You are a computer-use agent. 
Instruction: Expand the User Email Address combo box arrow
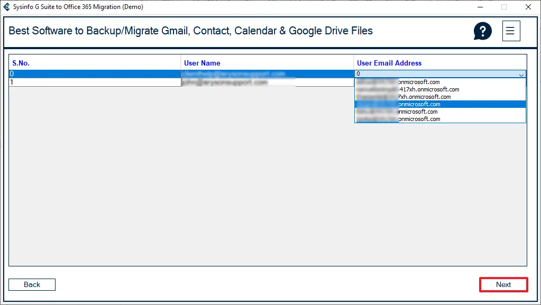[521, 74]
